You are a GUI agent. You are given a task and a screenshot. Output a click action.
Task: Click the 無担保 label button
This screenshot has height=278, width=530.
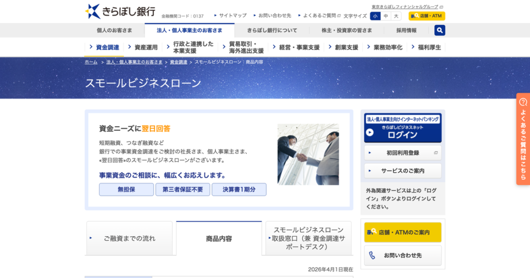click(126, 190)
